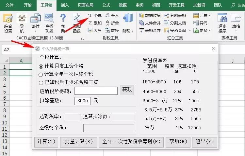245x156 pixels.
Task: Click the tell-me search magnifier
Action: 233,6
